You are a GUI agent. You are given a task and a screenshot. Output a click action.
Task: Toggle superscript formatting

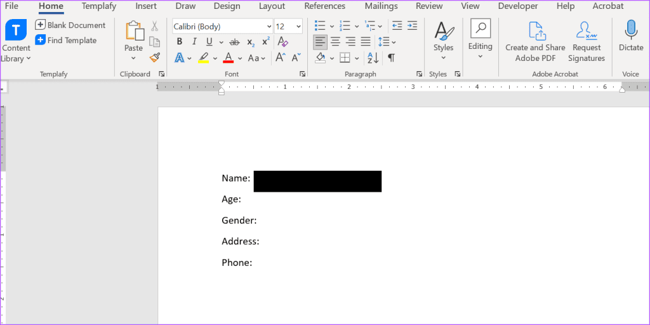(x=266, y=42)
